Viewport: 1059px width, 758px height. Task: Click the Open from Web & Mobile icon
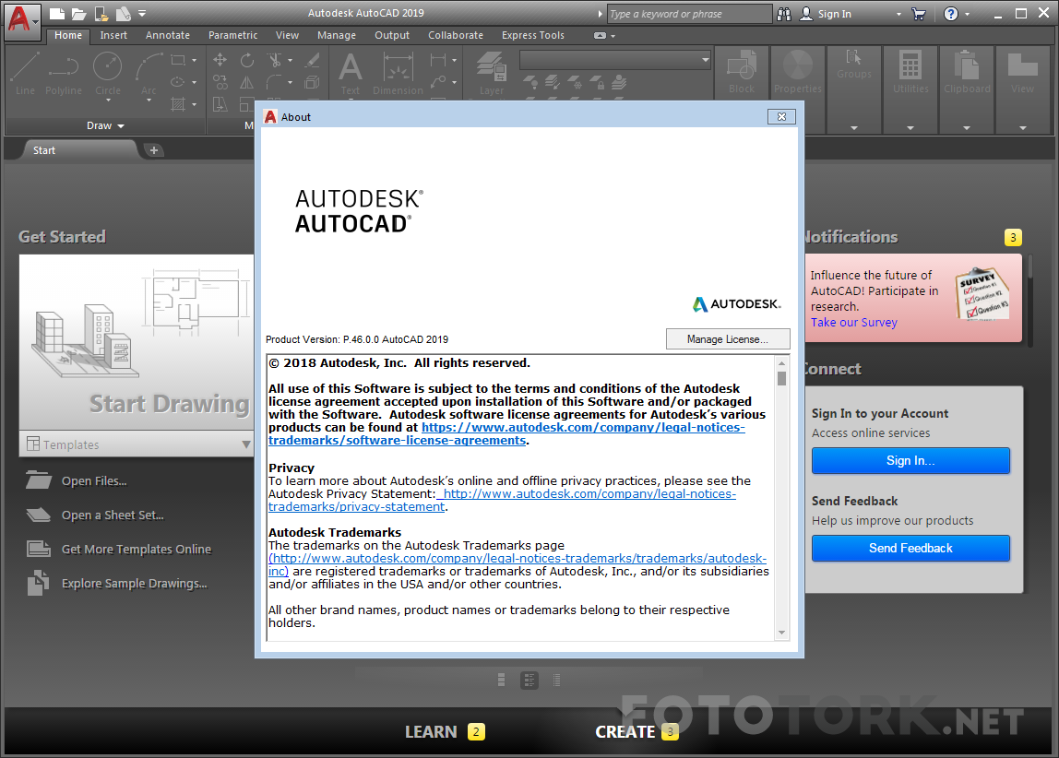pyautogui.click(x=101, y=14)
